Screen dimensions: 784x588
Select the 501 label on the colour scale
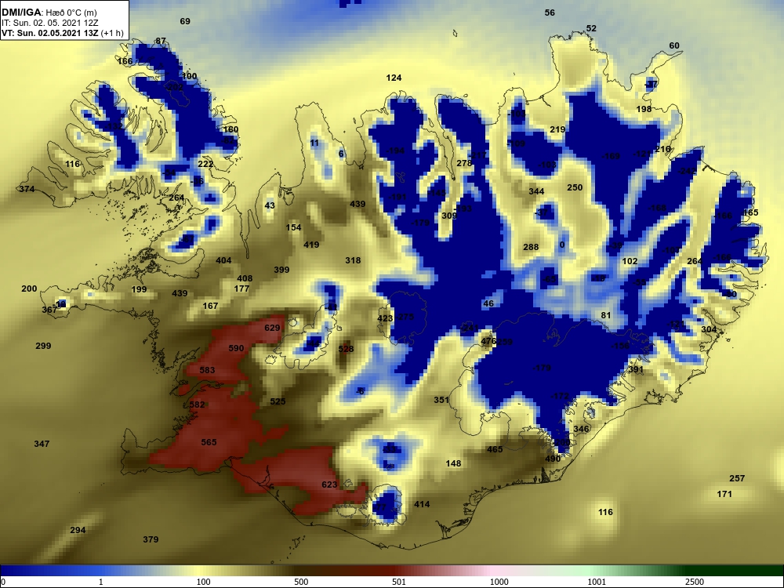pyautogui.click(x=399, y=582)
